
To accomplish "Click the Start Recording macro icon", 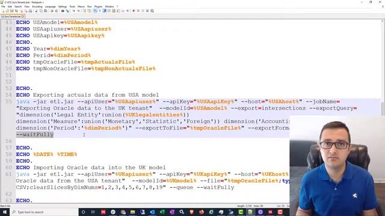I will (x=134, y=11).
